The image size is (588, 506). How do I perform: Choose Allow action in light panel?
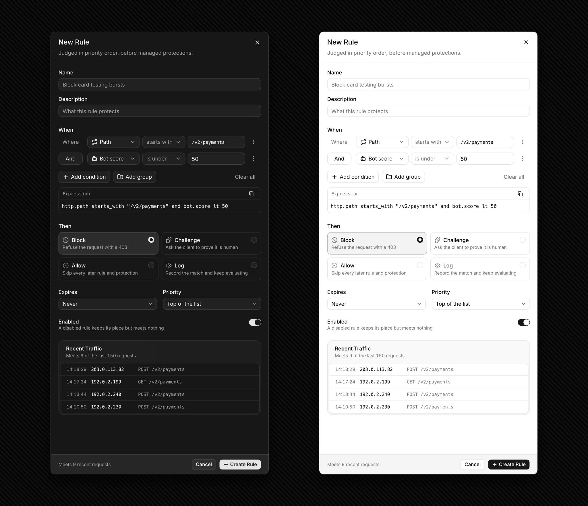[377, 269]
